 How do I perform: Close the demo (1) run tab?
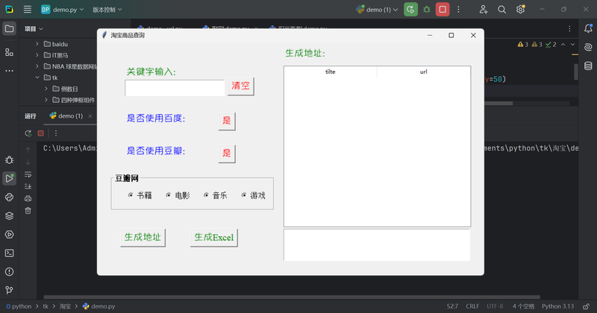click(x=90, y=116)
